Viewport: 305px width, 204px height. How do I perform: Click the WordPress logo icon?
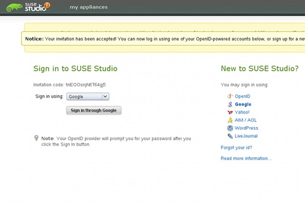230,128
